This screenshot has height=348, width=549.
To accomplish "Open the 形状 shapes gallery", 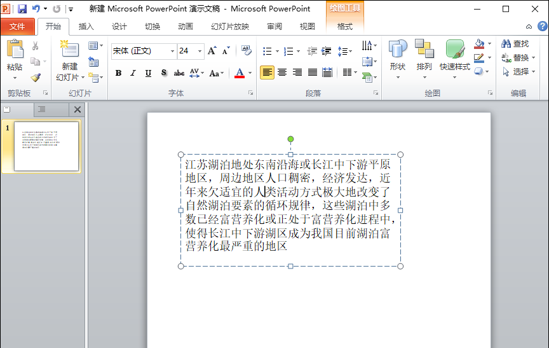I will [398, 59].
